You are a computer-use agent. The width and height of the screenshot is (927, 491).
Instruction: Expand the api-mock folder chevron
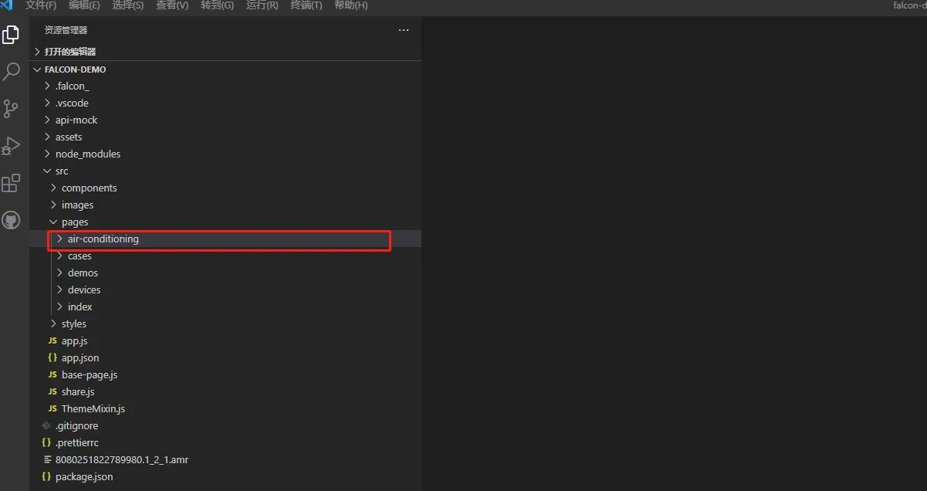pyautogui.click(x=48, y=120)
